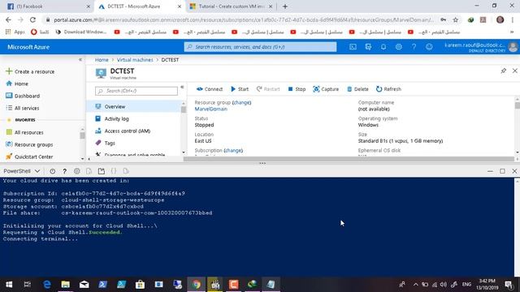Click Home breadcrumb link
This screenshot has height=292, width=520.
(102, 60)
